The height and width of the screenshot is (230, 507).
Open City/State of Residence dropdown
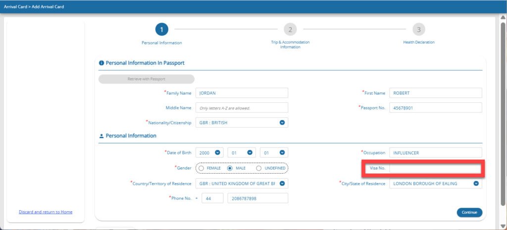pos(436,184)
